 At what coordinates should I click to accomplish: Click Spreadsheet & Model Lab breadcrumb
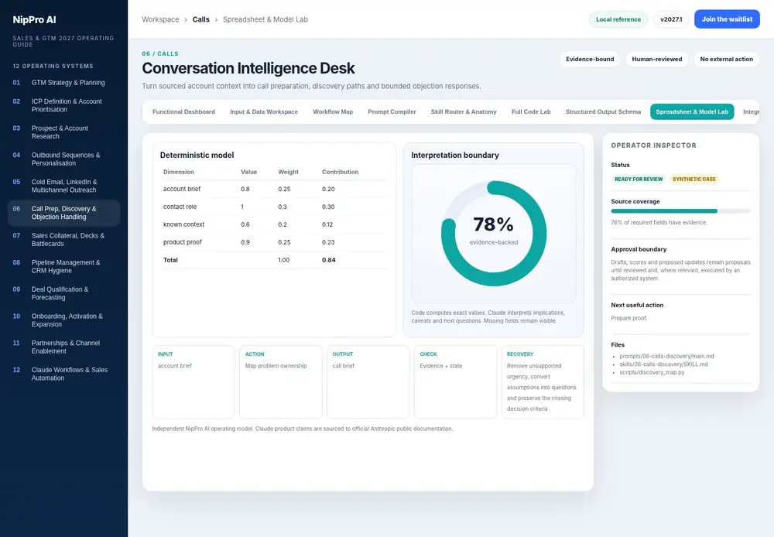[265, 19]
